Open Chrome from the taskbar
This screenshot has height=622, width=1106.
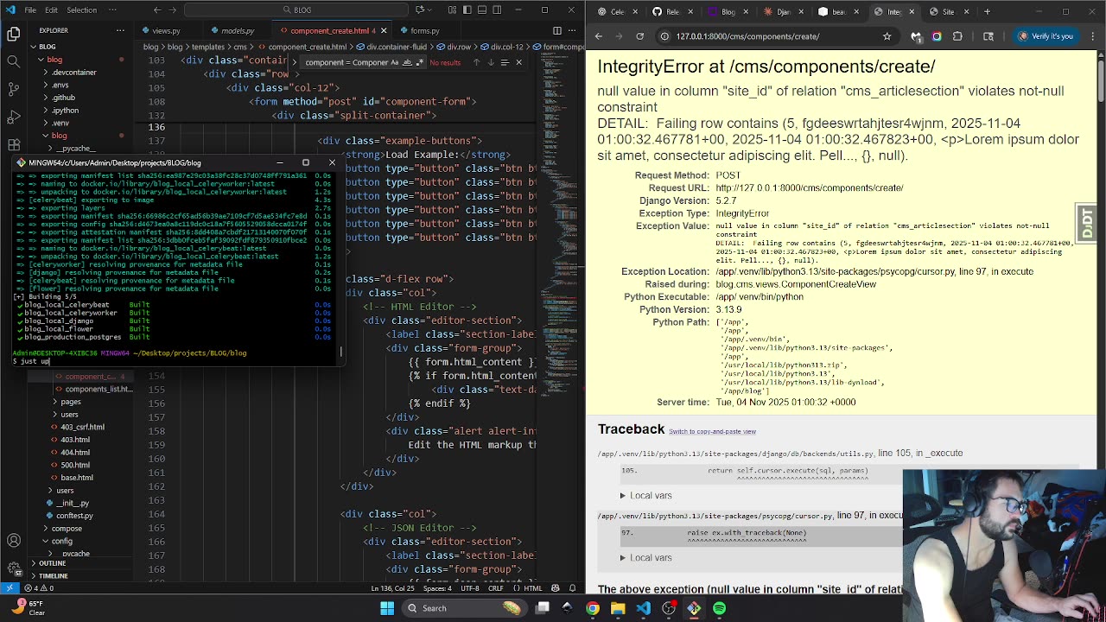coord(593,608)
